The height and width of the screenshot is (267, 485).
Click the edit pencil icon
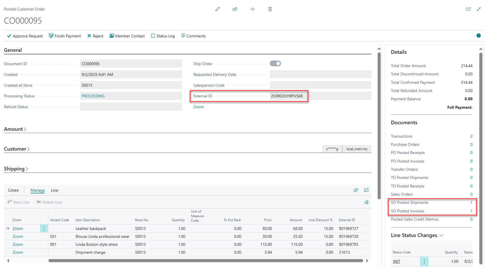[218, 9]
